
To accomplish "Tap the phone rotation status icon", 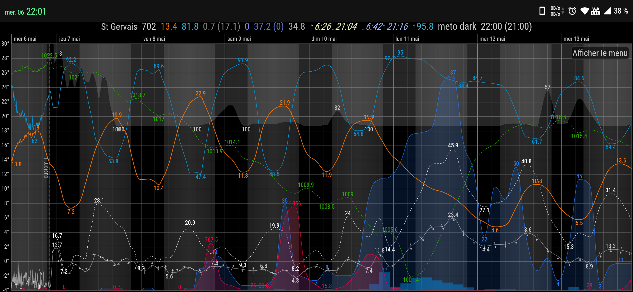I will 542,11.
